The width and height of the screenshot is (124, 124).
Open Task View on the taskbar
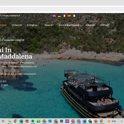(3, 121)
